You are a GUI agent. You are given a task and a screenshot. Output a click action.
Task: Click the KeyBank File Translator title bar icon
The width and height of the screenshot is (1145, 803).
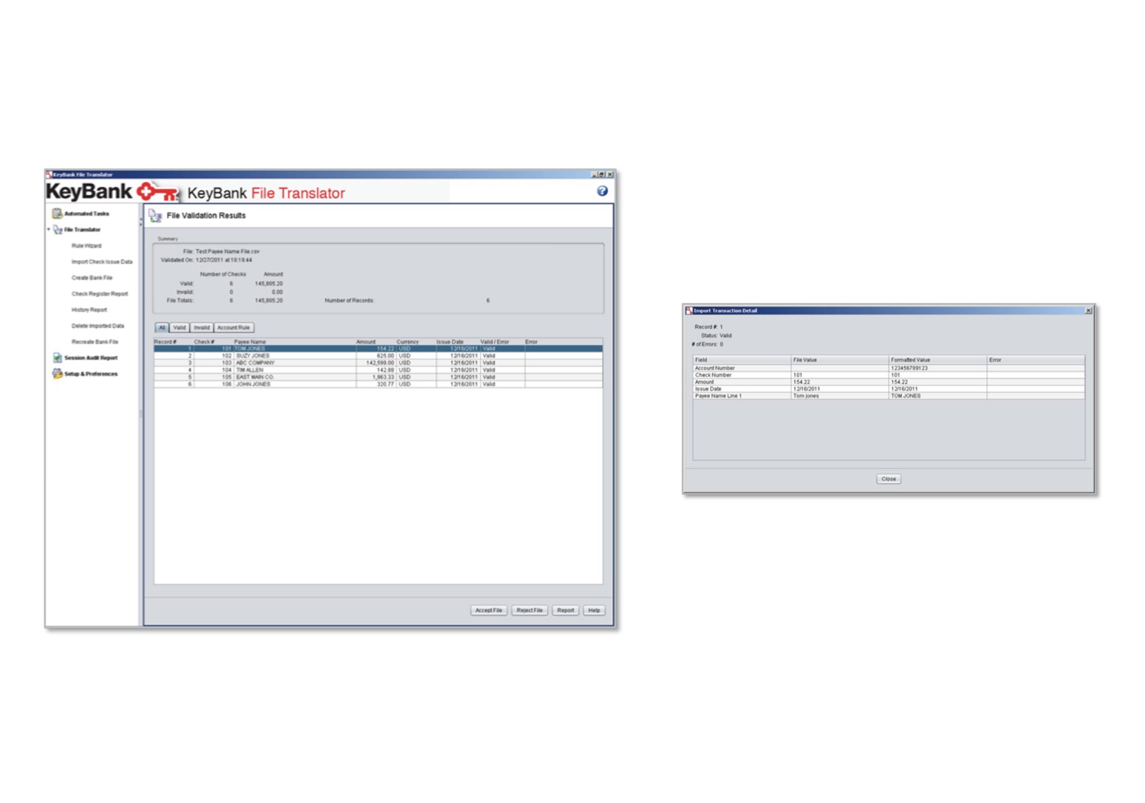(49, 175)
